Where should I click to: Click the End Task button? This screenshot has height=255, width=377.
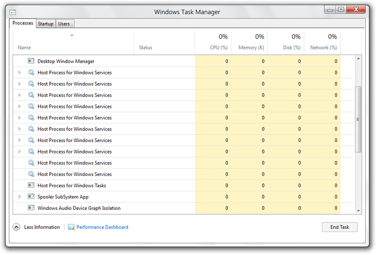[339, 227]
